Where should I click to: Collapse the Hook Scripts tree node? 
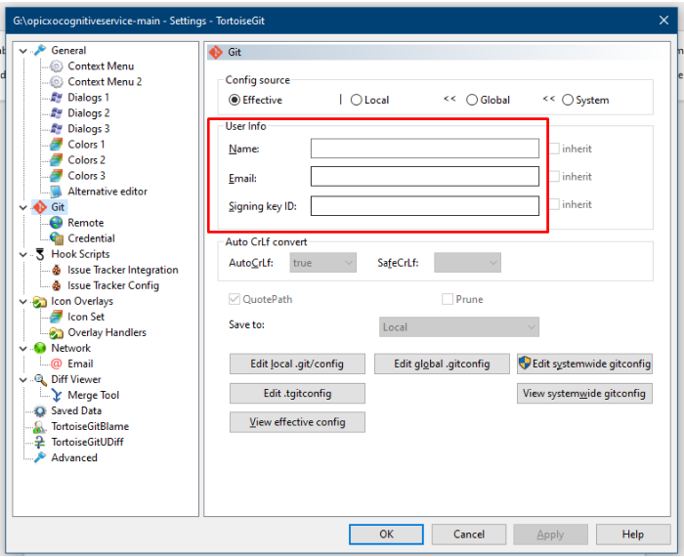click(x=23, y=255)
